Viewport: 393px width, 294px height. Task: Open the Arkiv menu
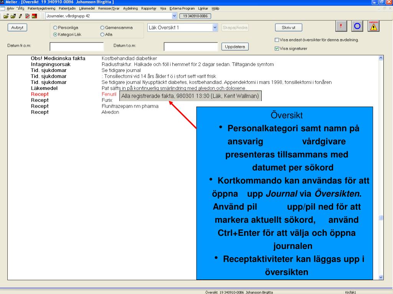click(10, 8)
